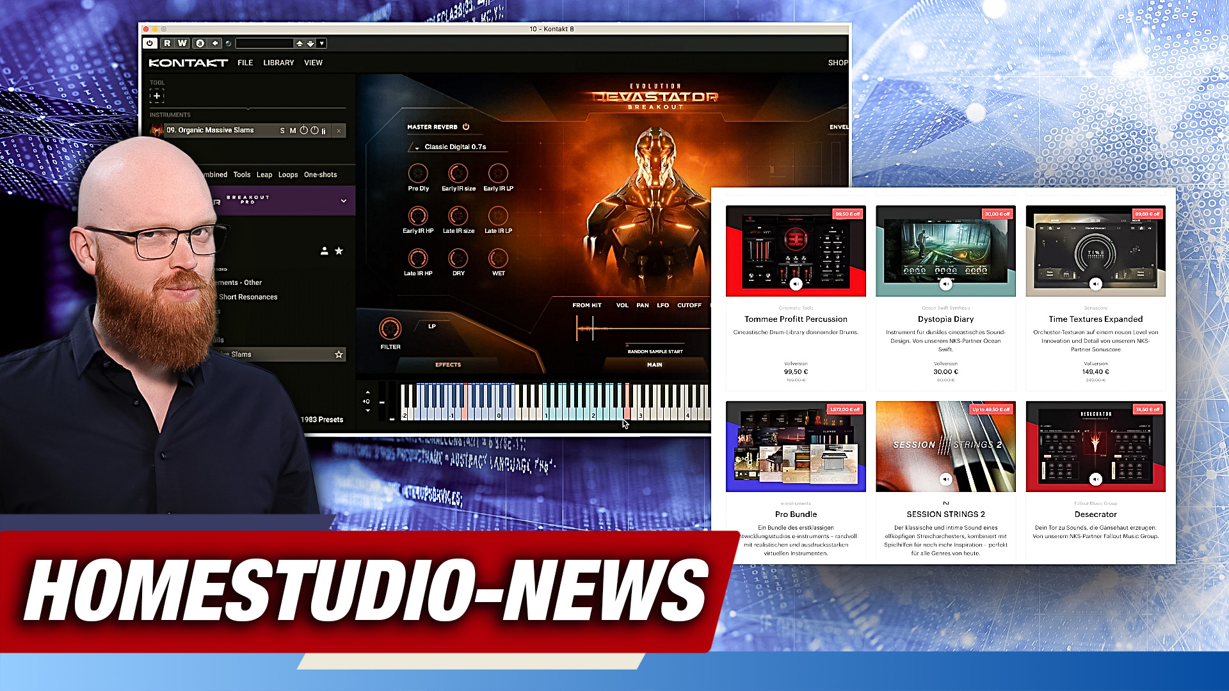Screen dimensions: 1229x691
Task: Open Kontakt LIBRARY menu
Action: click(278, 63)
